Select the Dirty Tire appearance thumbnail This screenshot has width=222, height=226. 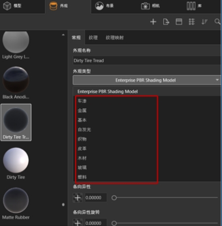[16, 164]
